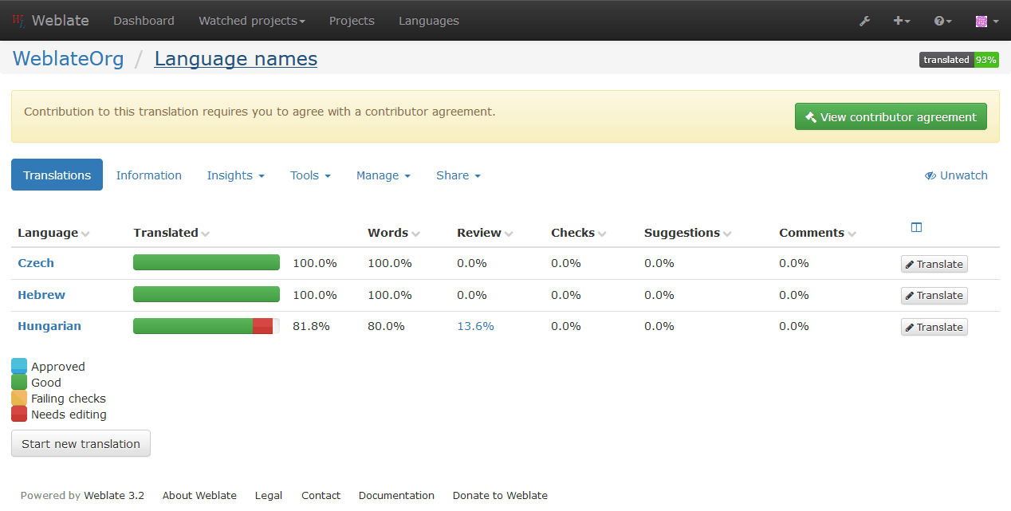Open Contact footer link
The height and width of the screenshot is (511, 1011).
pyautogui.click(x=321, y=495)
